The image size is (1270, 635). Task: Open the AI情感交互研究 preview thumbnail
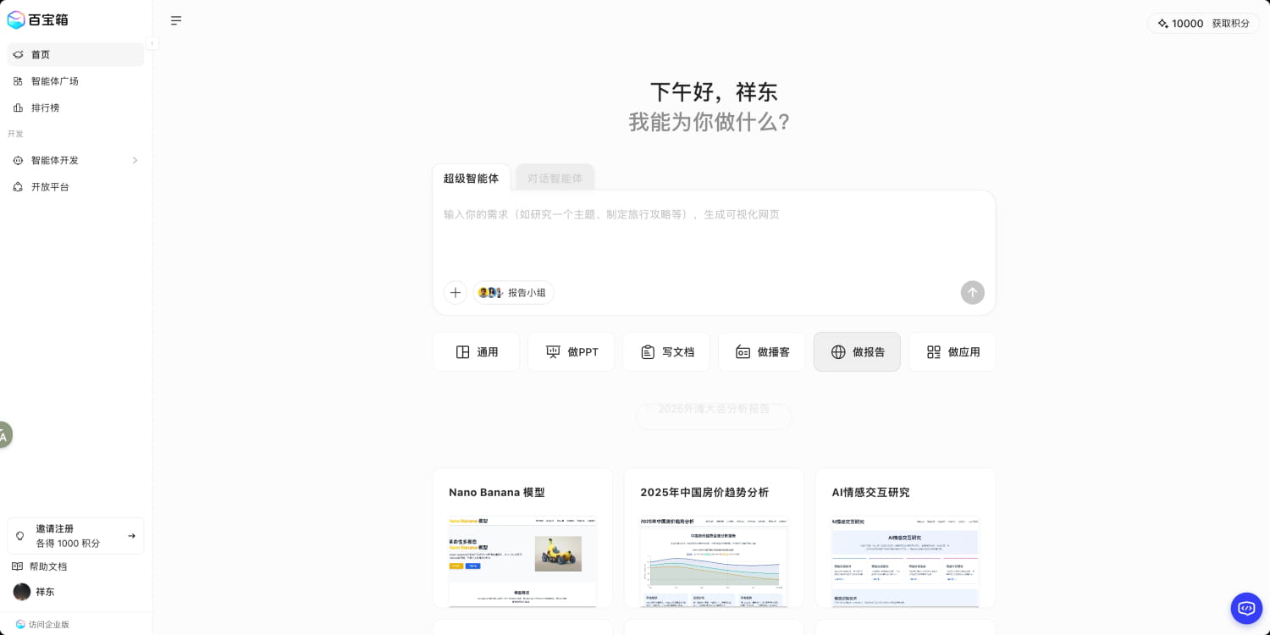click(x=905, y=560)
